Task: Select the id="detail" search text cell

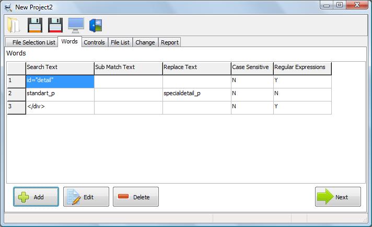Action: [x=60, y=81]
